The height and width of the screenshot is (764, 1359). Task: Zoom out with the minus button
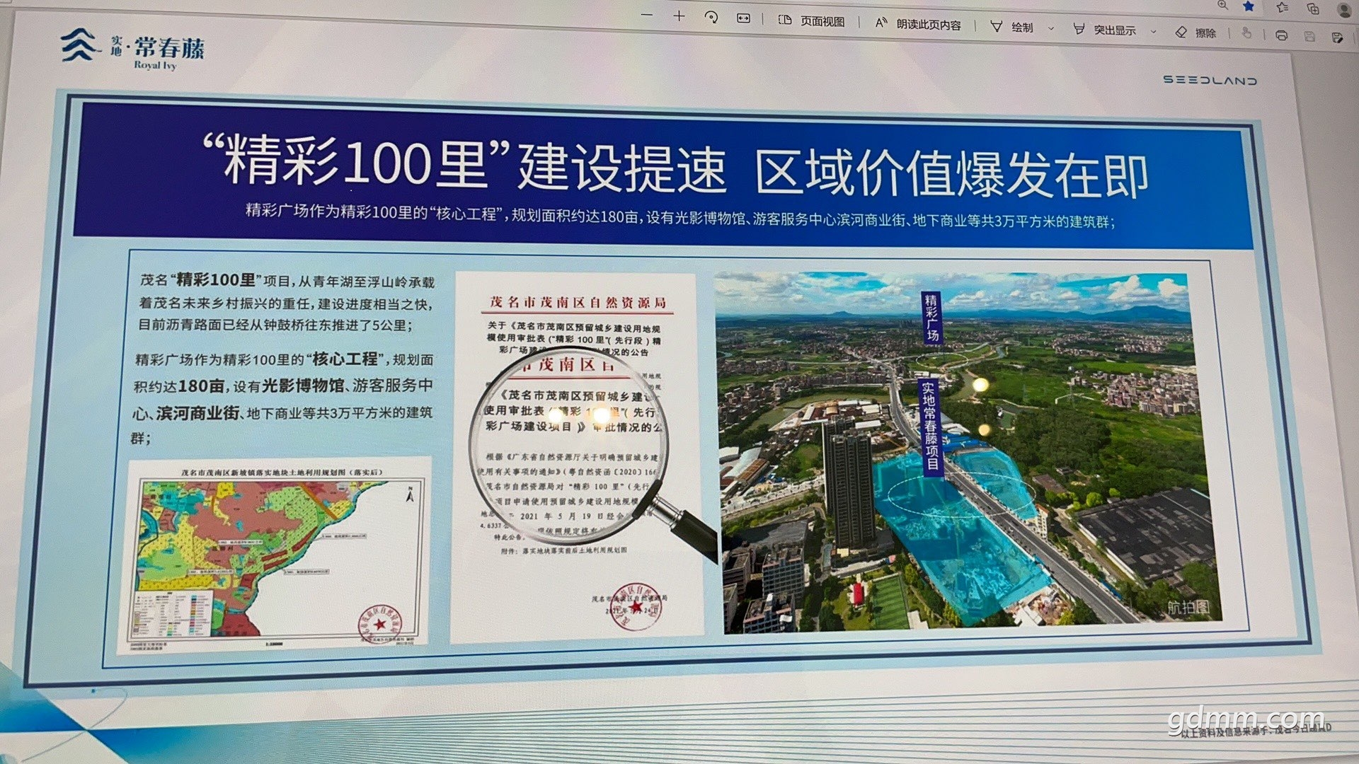646,16
